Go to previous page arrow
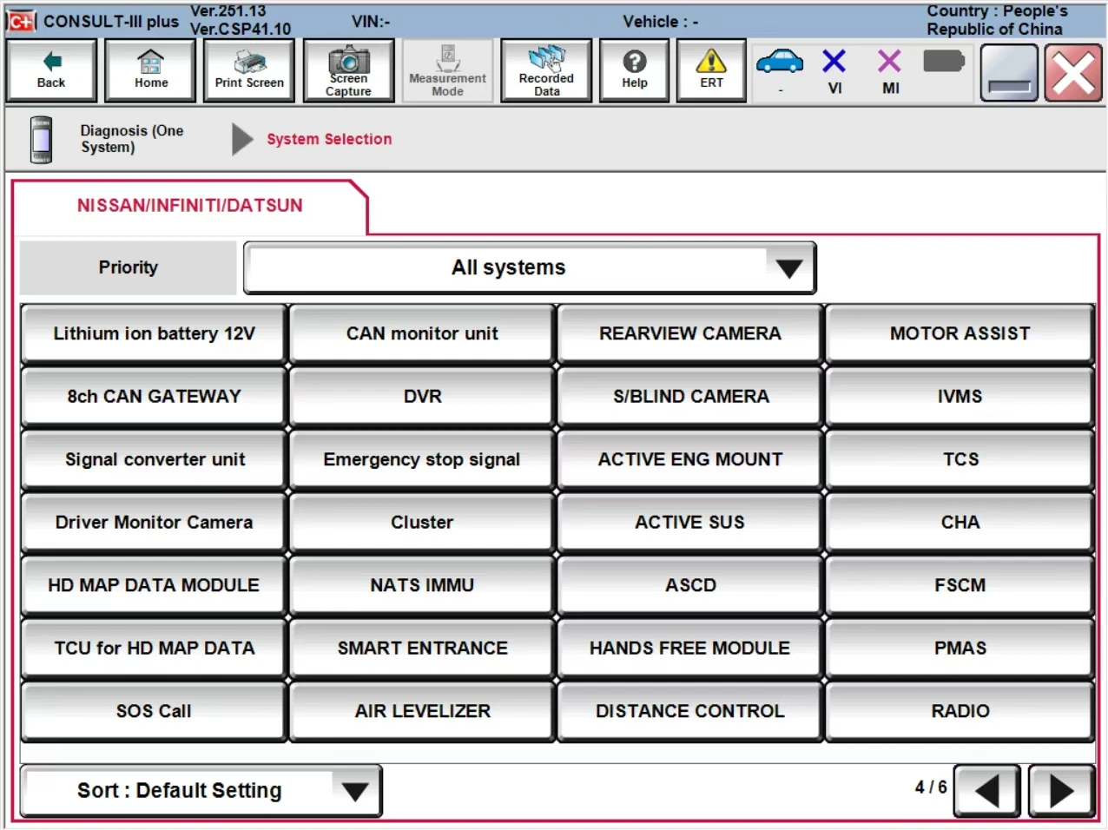The height and width of the screenshot is (830, 1108). coord(986,791)
